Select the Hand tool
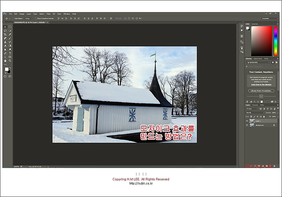 coord(5,61)
